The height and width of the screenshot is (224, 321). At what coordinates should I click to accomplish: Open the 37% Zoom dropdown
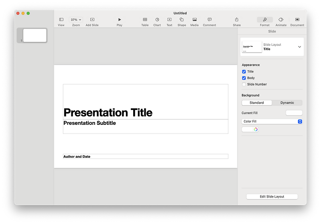pyautogui.click(x=76, y=20)
